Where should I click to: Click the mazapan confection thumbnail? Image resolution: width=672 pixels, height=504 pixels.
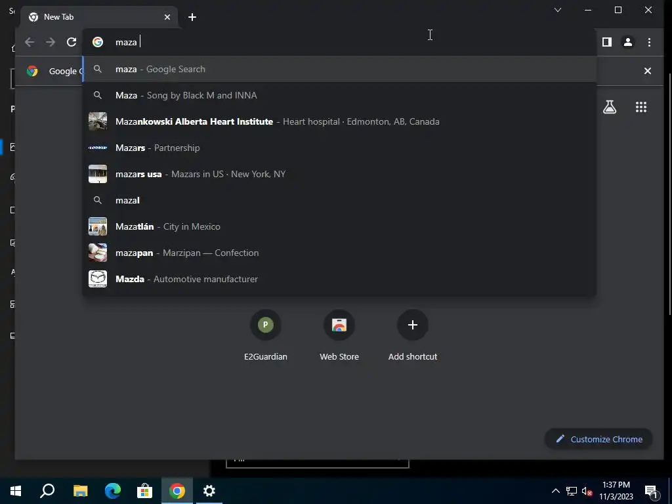(x=98, y=253)
